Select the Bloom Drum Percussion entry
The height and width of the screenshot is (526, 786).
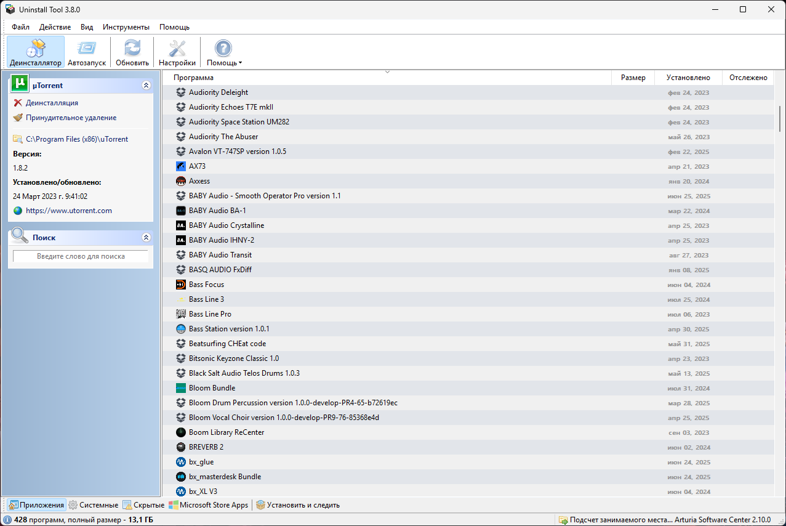pyautogui.click(x=468, y=403)
